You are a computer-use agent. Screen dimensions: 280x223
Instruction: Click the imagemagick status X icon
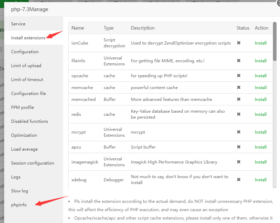tap(239, 162)
